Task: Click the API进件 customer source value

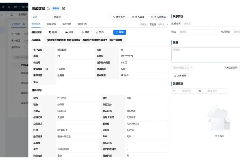Action: pos(125,76)
